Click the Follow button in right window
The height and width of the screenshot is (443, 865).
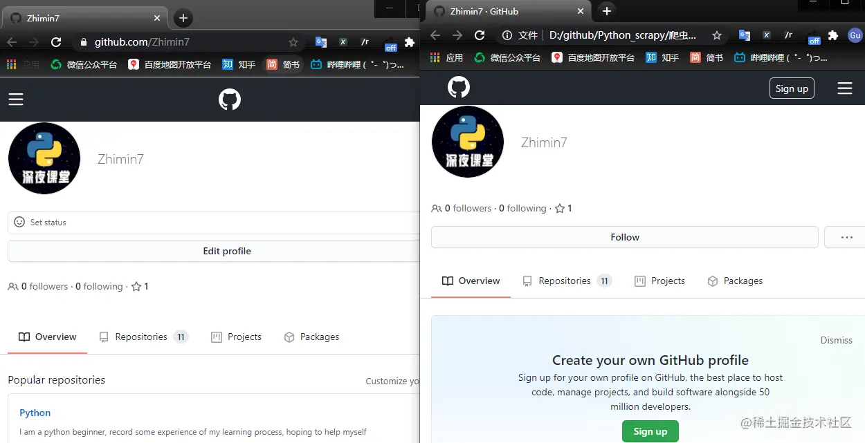(625, 237)
